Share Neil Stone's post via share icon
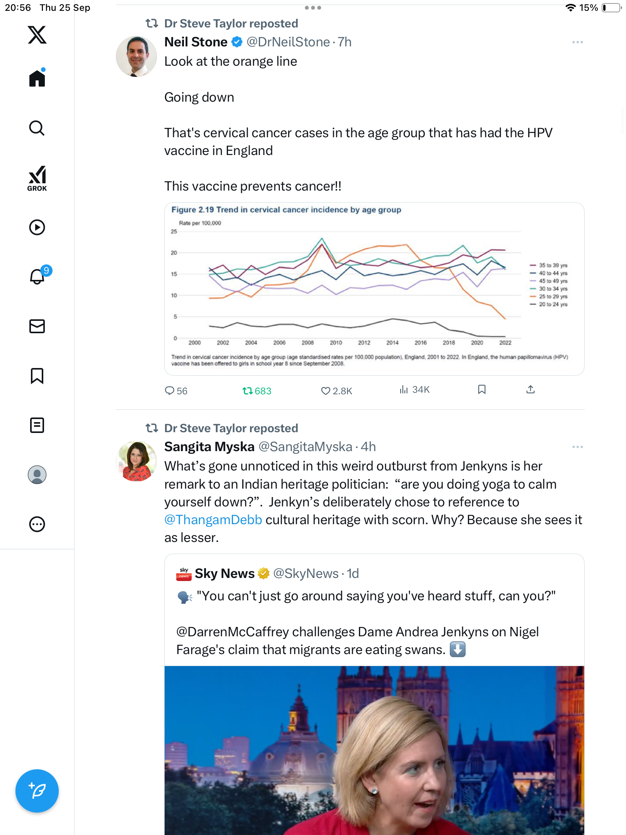 tap(531, 390)
